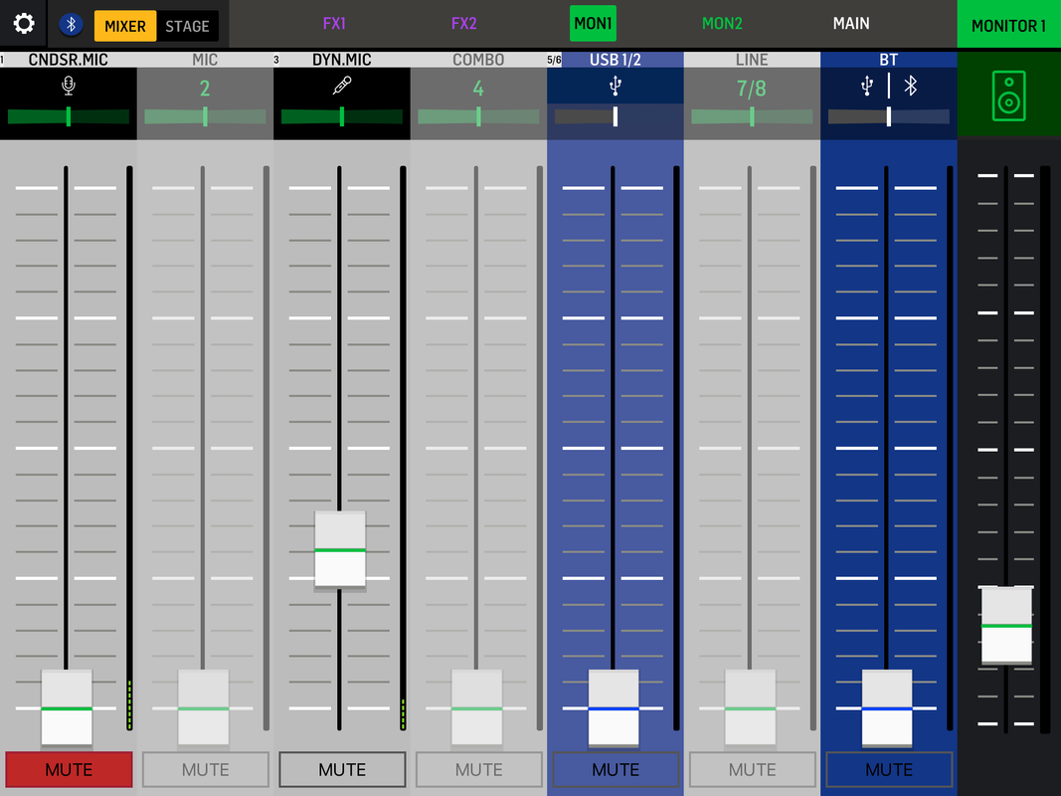The height and width of the screenshot is (796, 1061).
Task: Tap the MONITOR 1 header button
Action: click(x=1009, y=25)
